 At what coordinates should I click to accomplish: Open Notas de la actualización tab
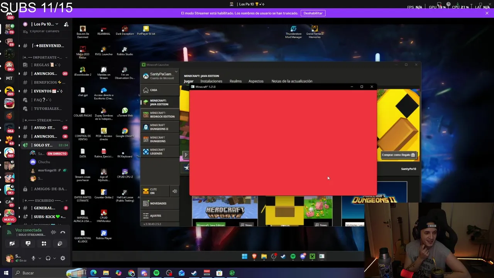pyautogui.click(x=292, y=81)
